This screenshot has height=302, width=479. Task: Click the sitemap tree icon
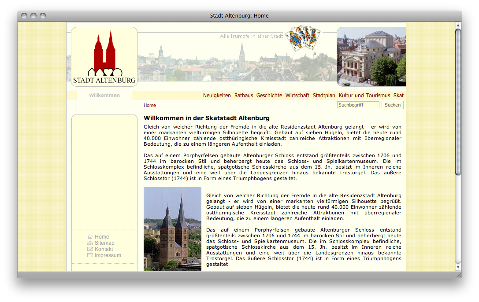tap(90, 243)
